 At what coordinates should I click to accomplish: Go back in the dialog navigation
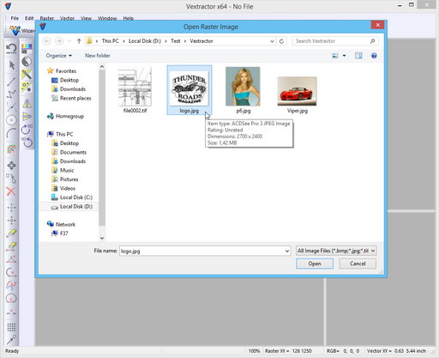[47, 41]
